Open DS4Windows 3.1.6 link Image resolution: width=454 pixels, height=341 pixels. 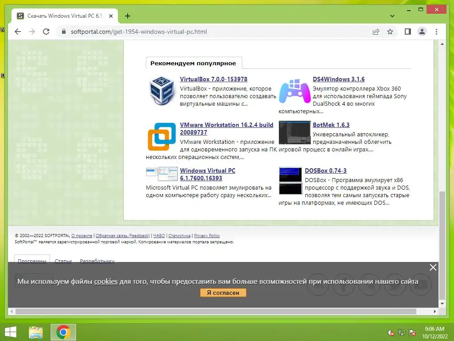pyautogui.click(x=338, y=79)
